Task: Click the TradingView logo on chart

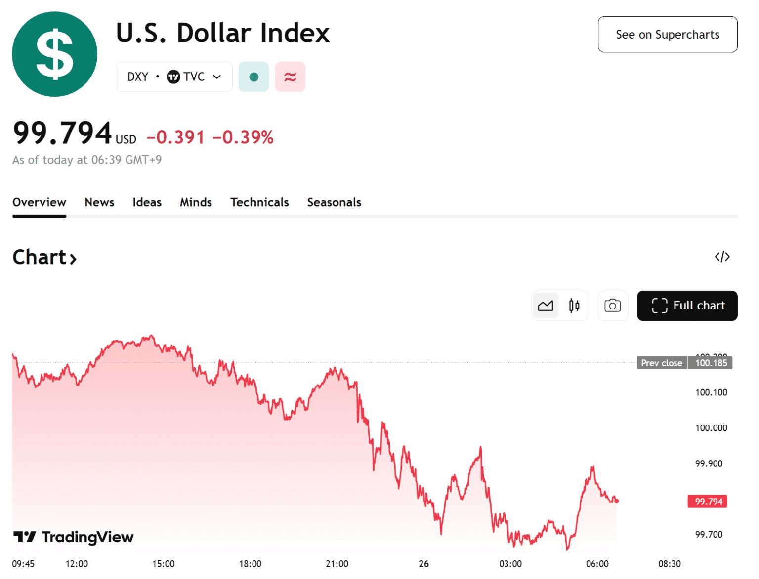Action: [x=73, y=537]
